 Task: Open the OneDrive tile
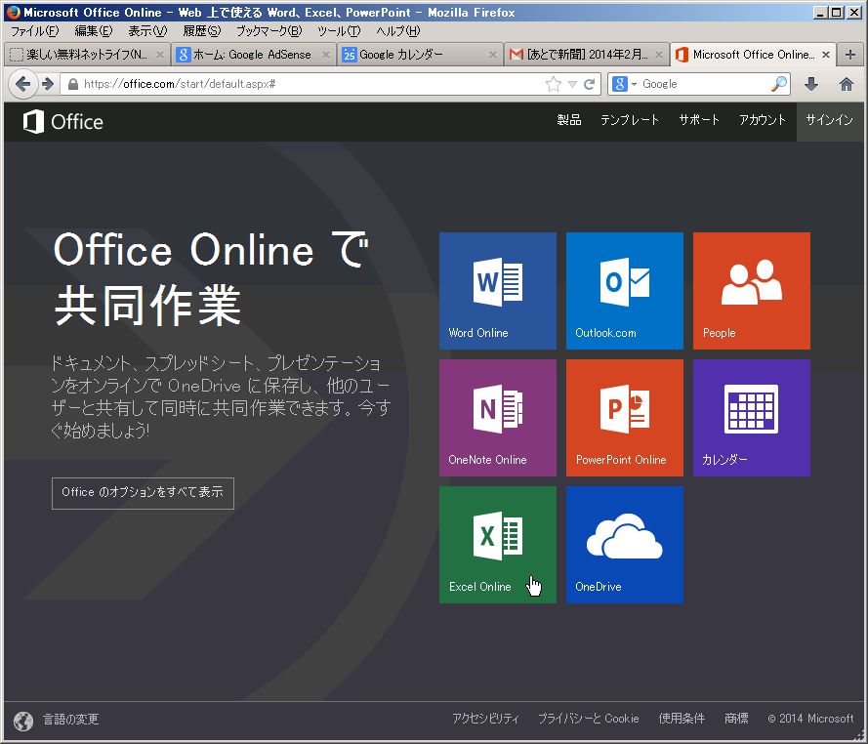(625, 545)
